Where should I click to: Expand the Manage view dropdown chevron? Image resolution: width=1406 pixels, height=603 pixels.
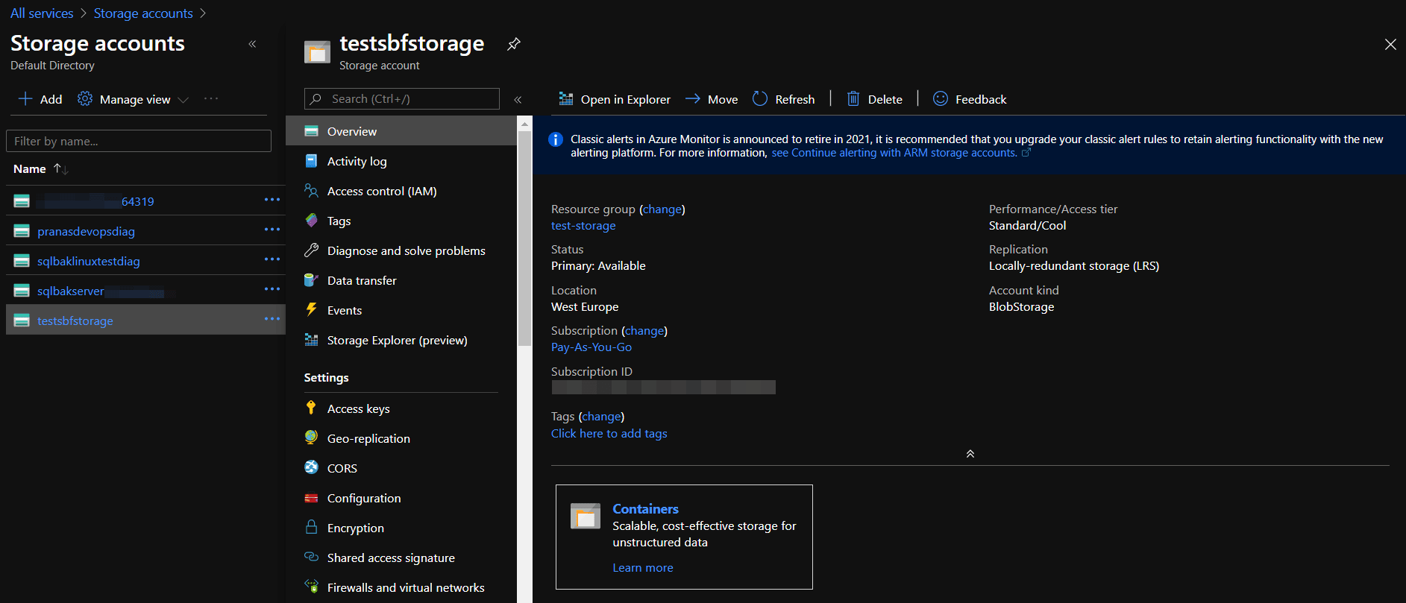[x=183, y=100]
